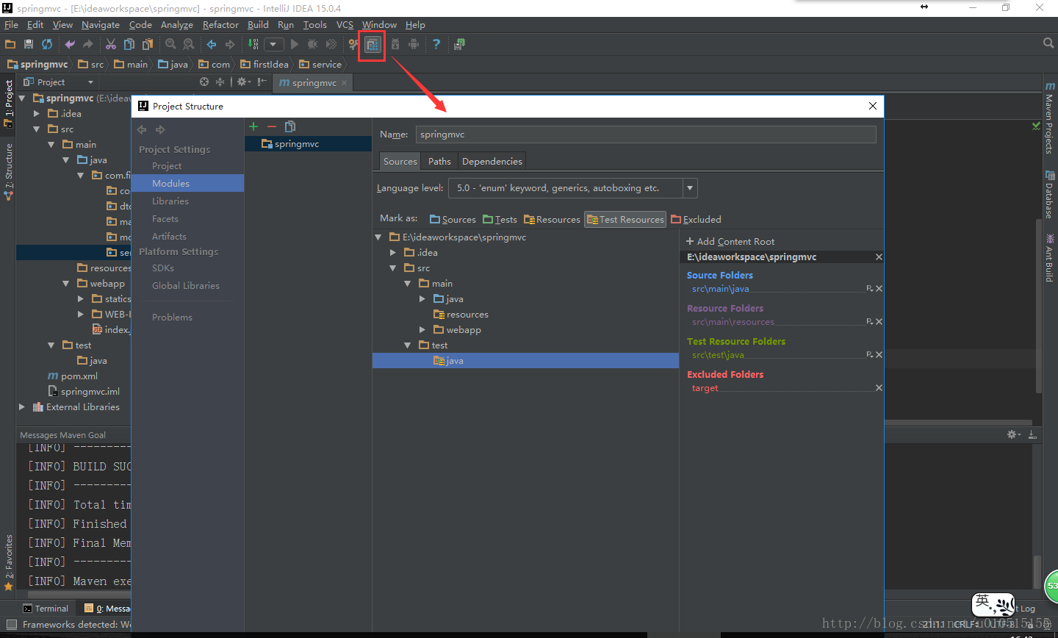Switch to the Paths tab
The height and width of the screenshot is (638, 1058).
tap(439, 162)
